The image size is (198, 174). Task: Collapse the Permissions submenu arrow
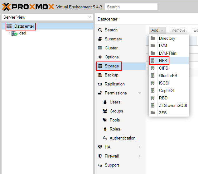pyautogui.click(x=140, y=93)
